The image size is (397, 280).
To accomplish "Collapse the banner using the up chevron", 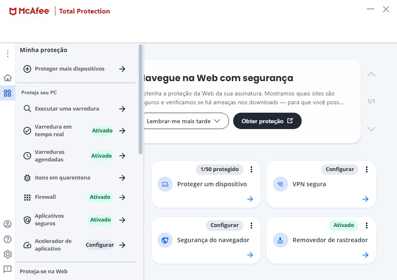I will (x=371, y=74).
